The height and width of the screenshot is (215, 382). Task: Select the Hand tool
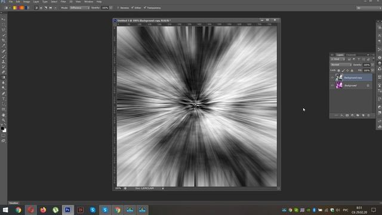[x=3, y=115]
